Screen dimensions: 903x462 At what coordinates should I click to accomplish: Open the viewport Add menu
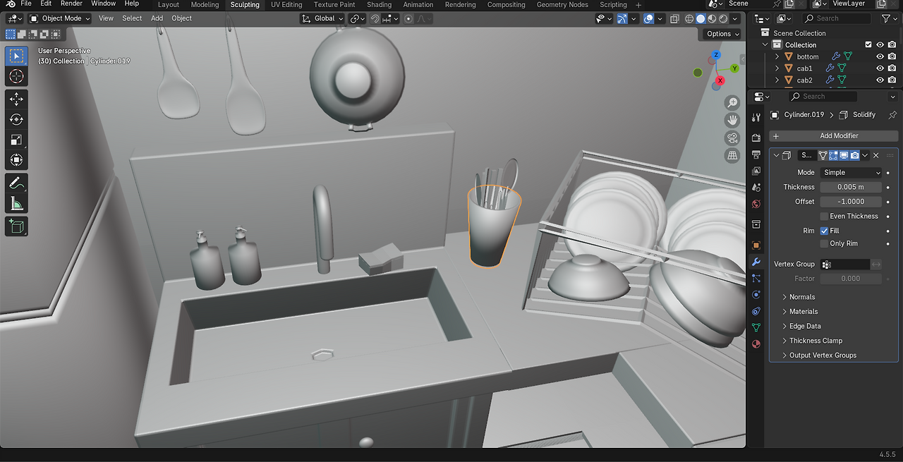coord(157,18)
